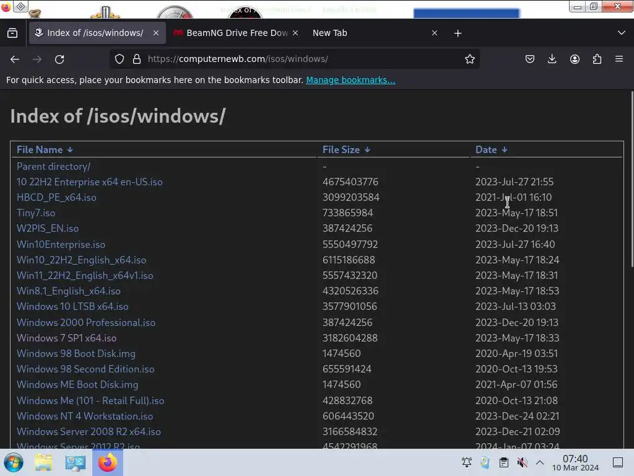Close the BeamNG Drive tab
The height and width of the screenshot is (476, 634).
tap(295, 33)
